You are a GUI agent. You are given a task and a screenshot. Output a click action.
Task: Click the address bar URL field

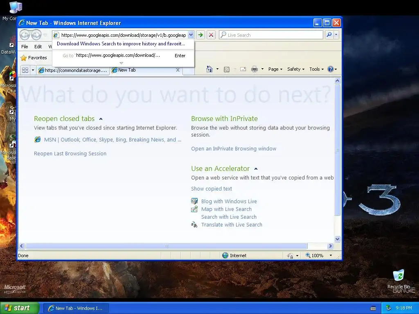124,35
